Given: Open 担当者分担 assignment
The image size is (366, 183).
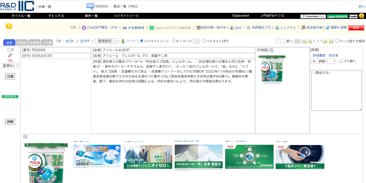Looking at the screenshot, I should 312,27.
